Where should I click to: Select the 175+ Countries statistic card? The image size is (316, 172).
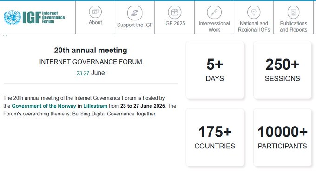[x=215, y=137]
